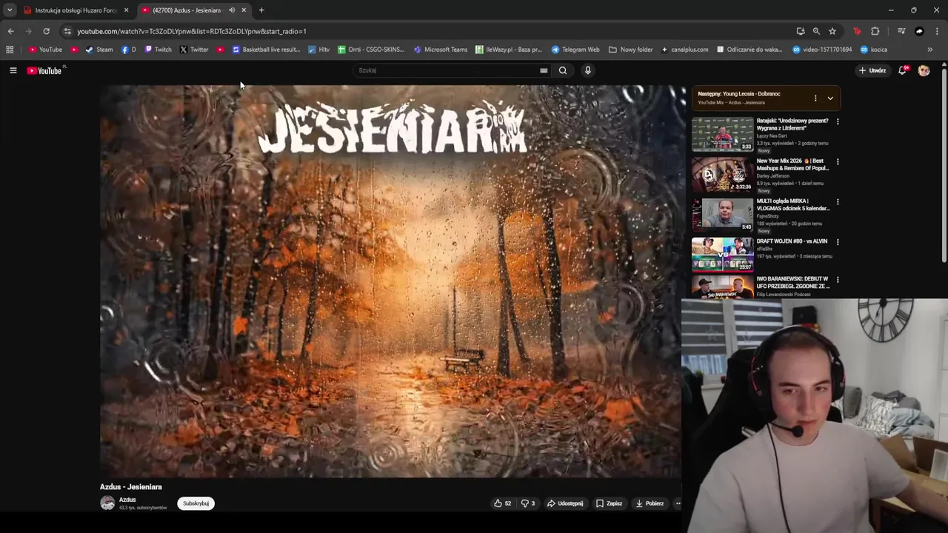Open options for DRAFT WOJEN #80 video
The width and height of the screenshot is (948, 533).
[838, 241]
